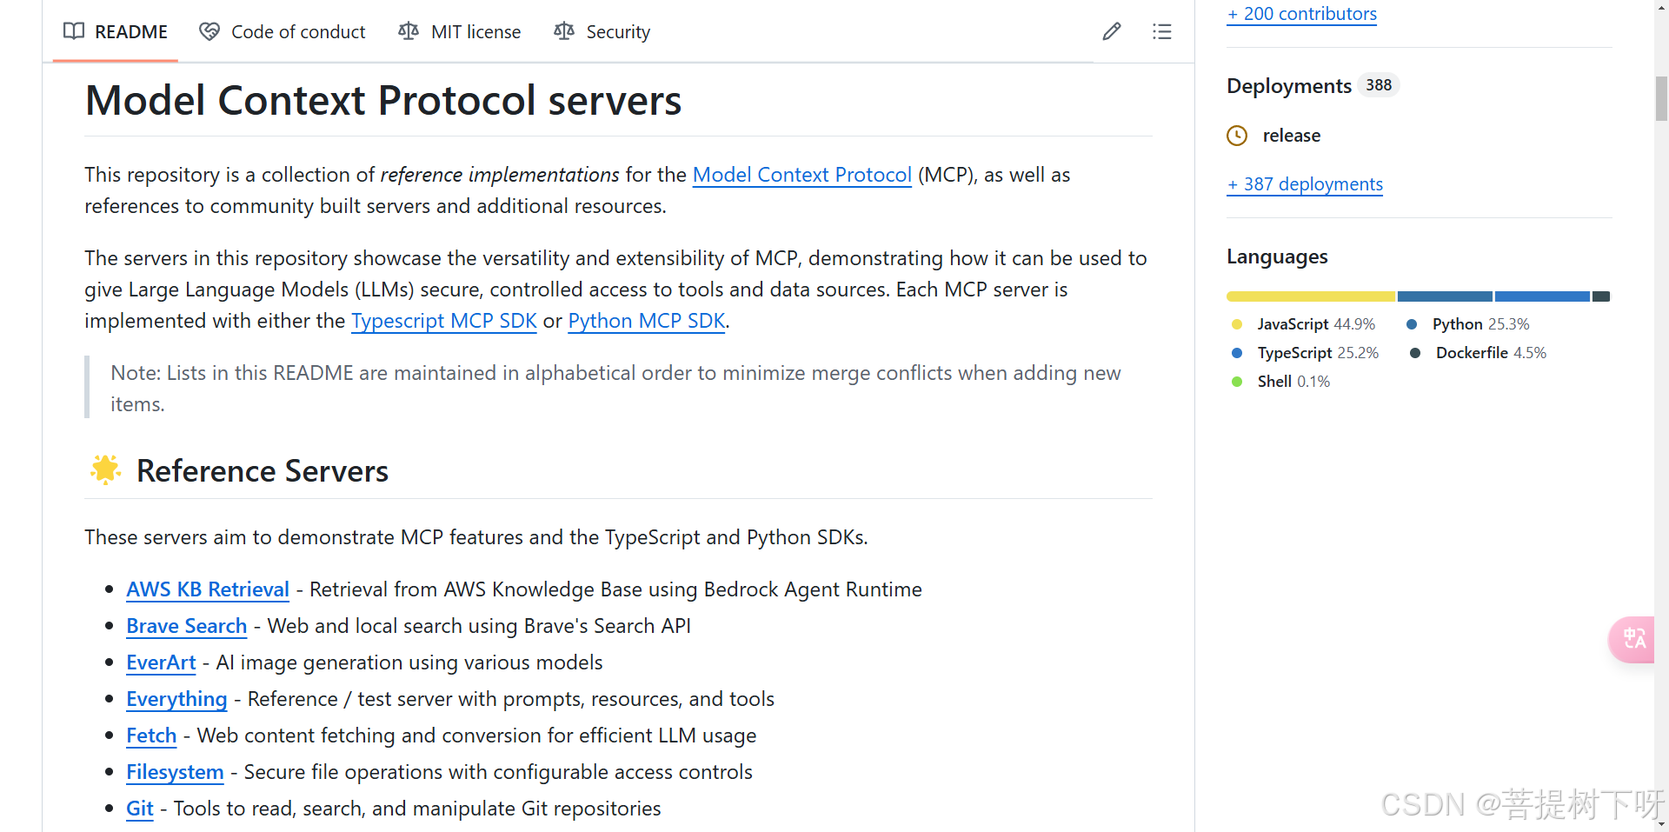Click the clock icon beside release
This screenshot has height=832, width=1669.
(1237, 136)
